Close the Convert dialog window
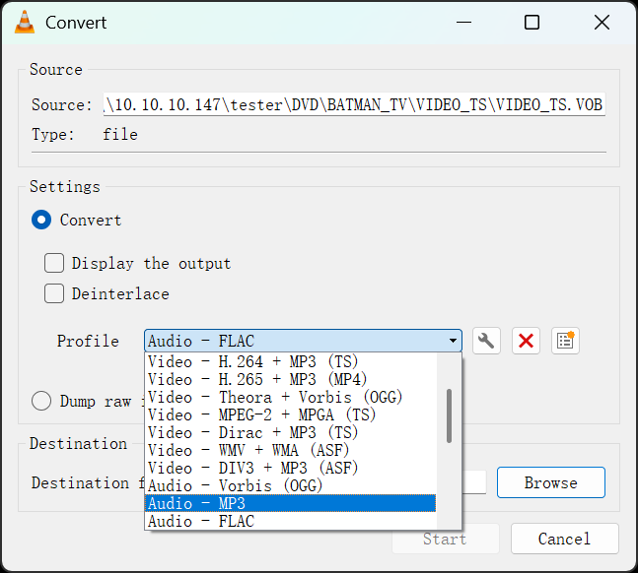Image resolution: width=638 pixels, height=573 pixels. point(602,23)
